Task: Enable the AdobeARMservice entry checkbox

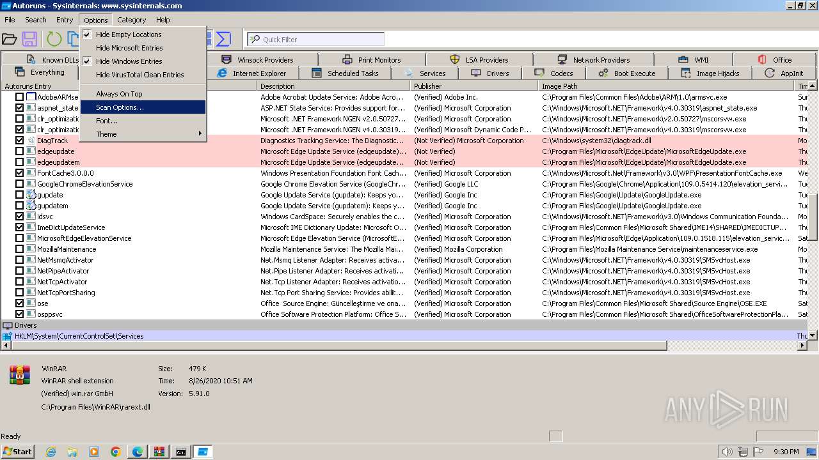Action: [x=19, y=97]
